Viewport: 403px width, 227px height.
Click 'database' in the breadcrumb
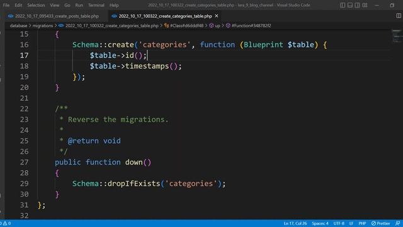(18, 25)
